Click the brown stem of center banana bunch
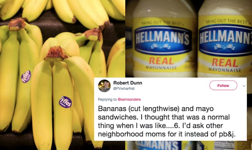Image resolution: width=252 pixels, height=150 pixels. click(56, 54)
